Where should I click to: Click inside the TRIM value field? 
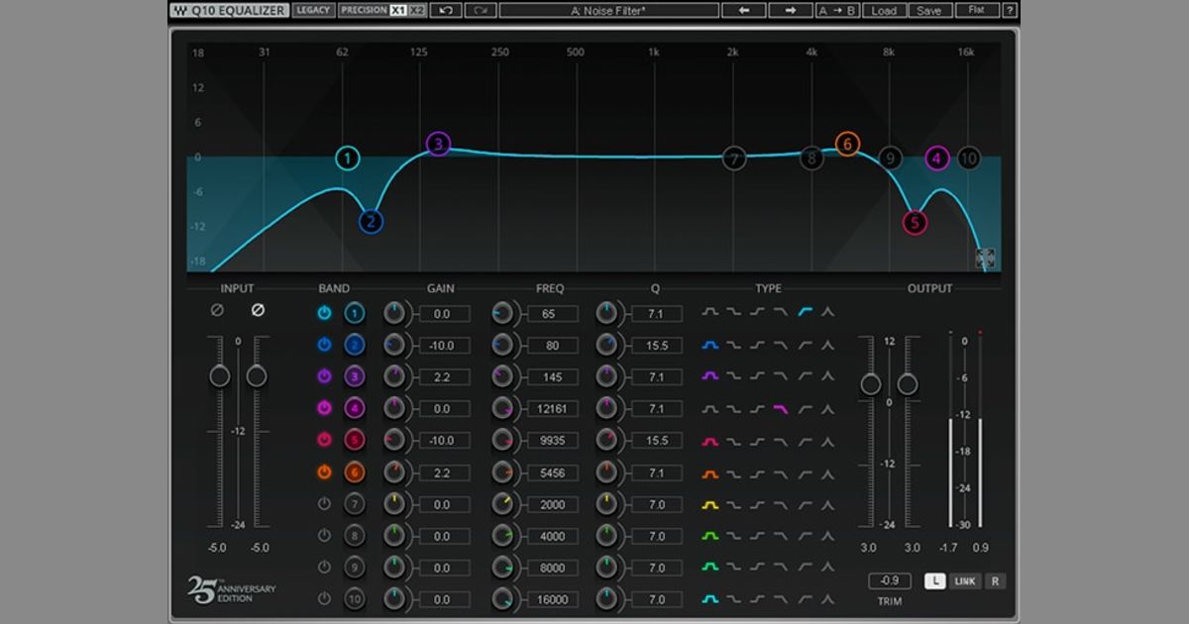tap(890, 580)
